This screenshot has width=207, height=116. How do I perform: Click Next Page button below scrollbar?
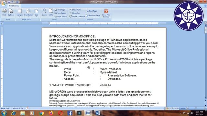pos(206,105)
